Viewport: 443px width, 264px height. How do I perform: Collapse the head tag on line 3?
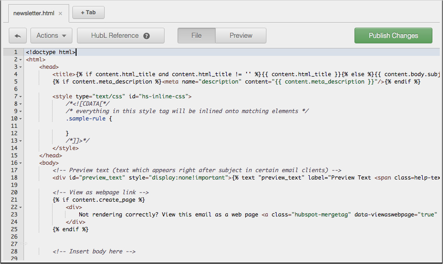coord(20,67)
